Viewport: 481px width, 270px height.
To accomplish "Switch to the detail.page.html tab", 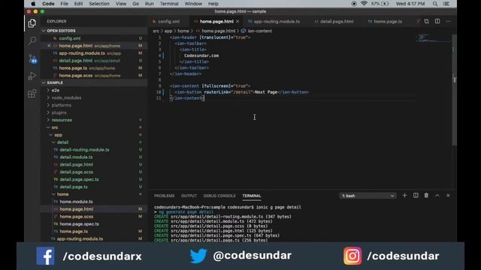I will [x=337, y=22].
